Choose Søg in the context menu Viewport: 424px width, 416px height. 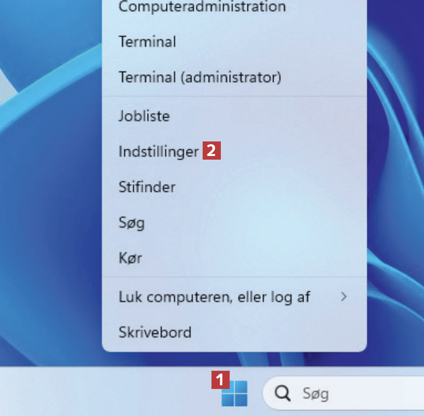234,223
